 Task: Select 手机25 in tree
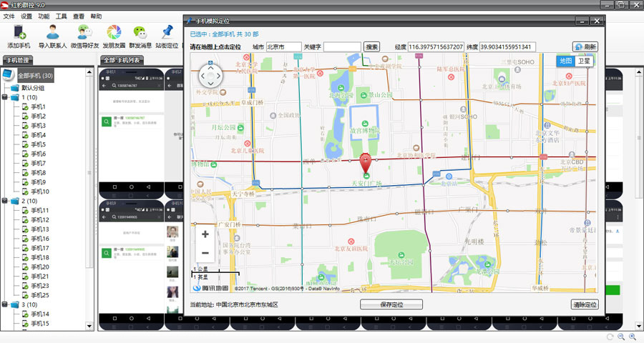(x=40, y=295)
